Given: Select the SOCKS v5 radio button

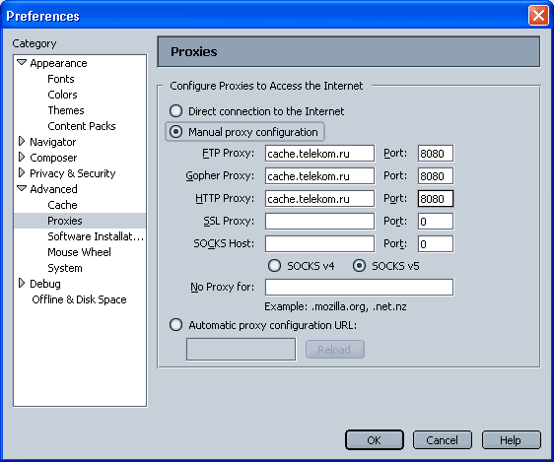Looking at the screenshot, I should pos(360,266).
